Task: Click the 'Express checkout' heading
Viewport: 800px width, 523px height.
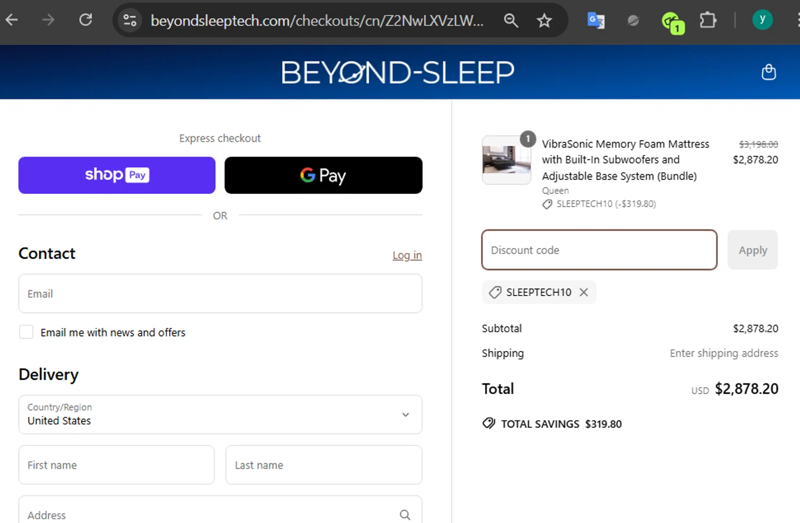Action: coord(220,138)
